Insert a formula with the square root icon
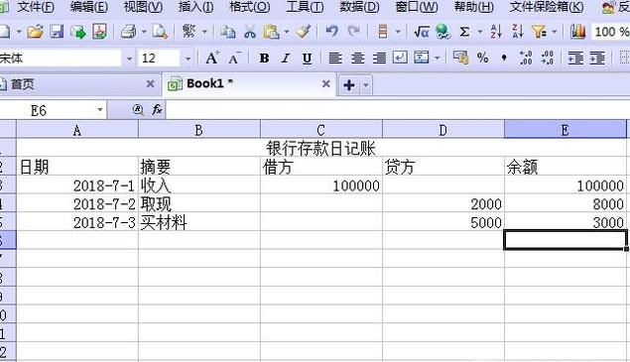630x362 pixels. (x=421, y=32)
